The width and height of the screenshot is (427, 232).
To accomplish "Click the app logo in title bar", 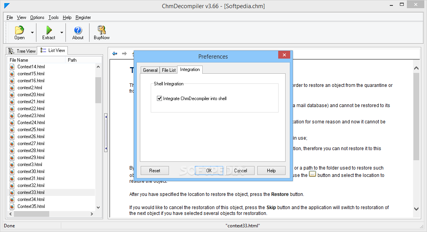I will [7, 5].
